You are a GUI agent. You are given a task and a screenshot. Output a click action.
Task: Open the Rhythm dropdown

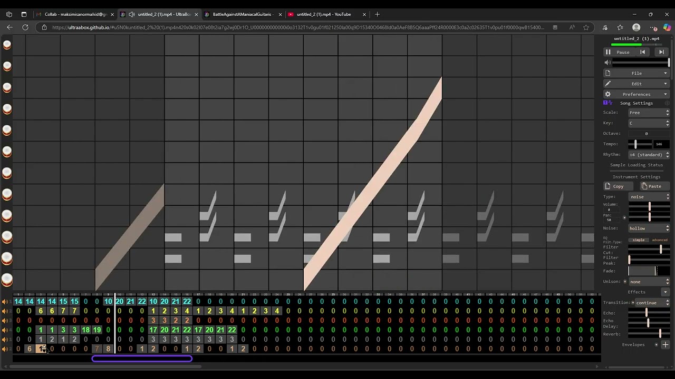point(649,155)
